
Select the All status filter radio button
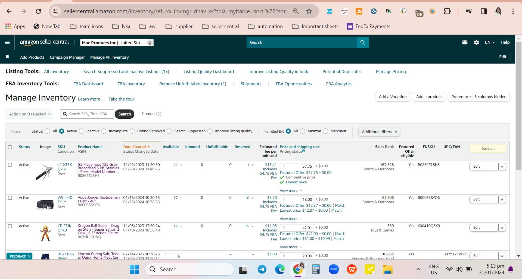(x=48, y=131)
